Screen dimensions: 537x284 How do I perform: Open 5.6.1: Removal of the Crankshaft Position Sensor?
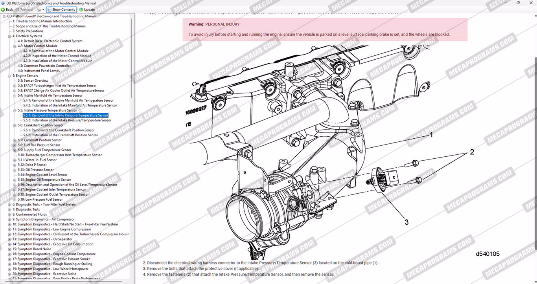point(59,130)
